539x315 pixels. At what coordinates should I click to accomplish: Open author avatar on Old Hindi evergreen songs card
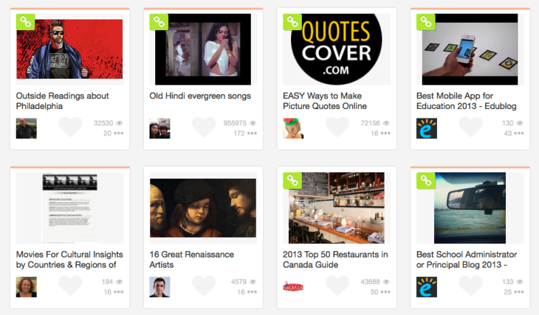(x=160, y=128)
